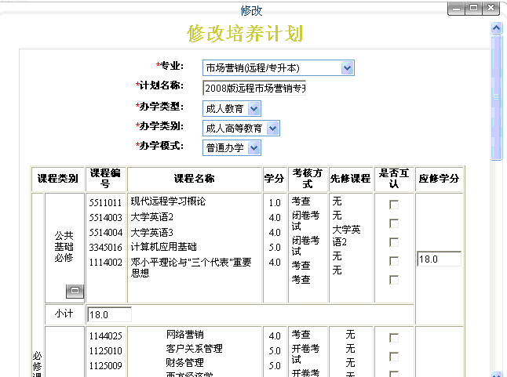Close the 修改 window

point(491,8)
